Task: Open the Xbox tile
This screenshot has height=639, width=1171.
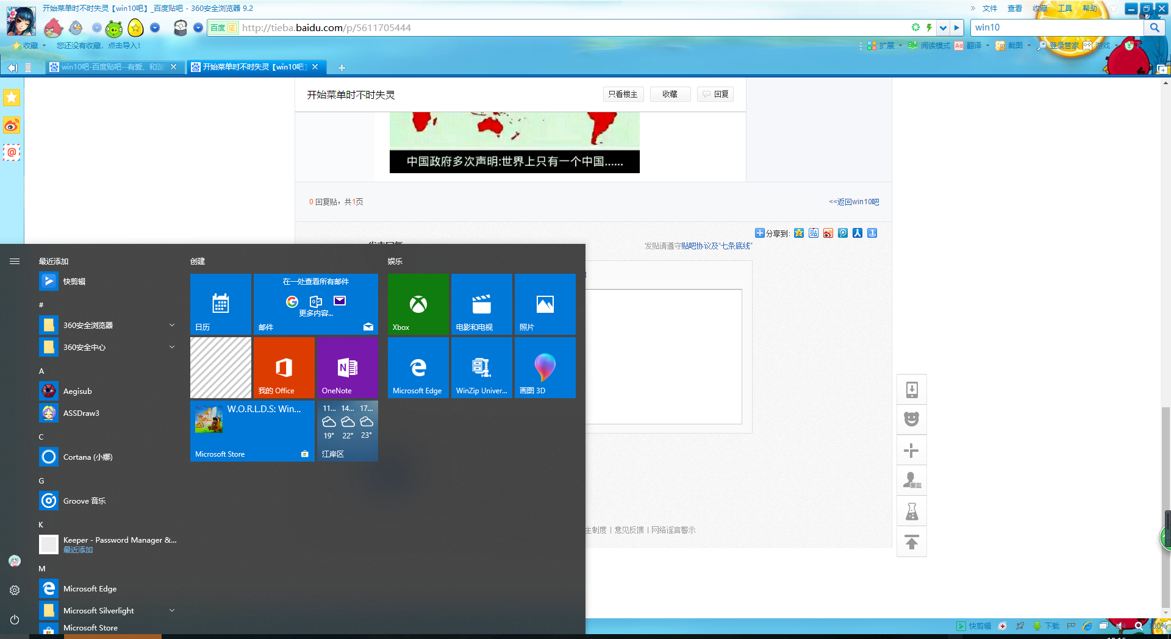Action: pyautogui.click(x=418, y=304)
